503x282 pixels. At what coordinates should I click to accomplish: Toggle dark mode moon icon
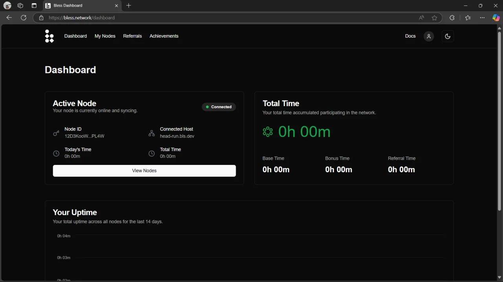448,36
